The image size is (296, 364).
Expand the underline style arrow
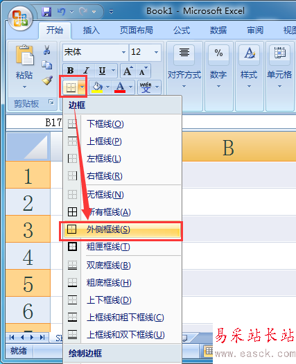[x=113, y=70]
